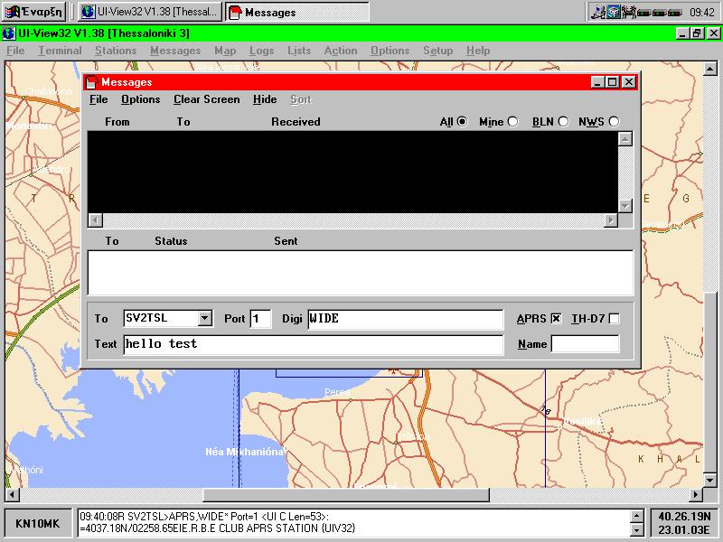Click map vertical scrollbar up arrow
The height and width of the screenshot is (542, 723).
pos(710,70)
